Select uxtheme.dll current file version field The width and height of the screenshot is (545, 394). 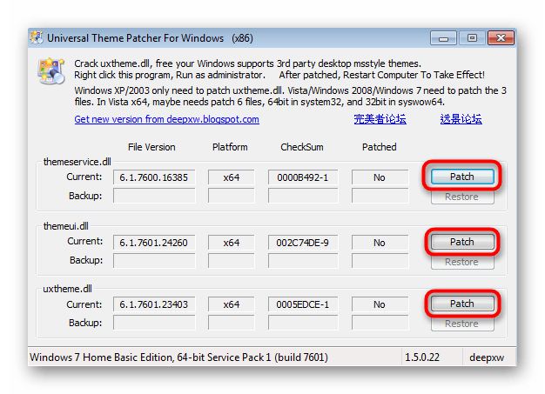tap(154, 304)
